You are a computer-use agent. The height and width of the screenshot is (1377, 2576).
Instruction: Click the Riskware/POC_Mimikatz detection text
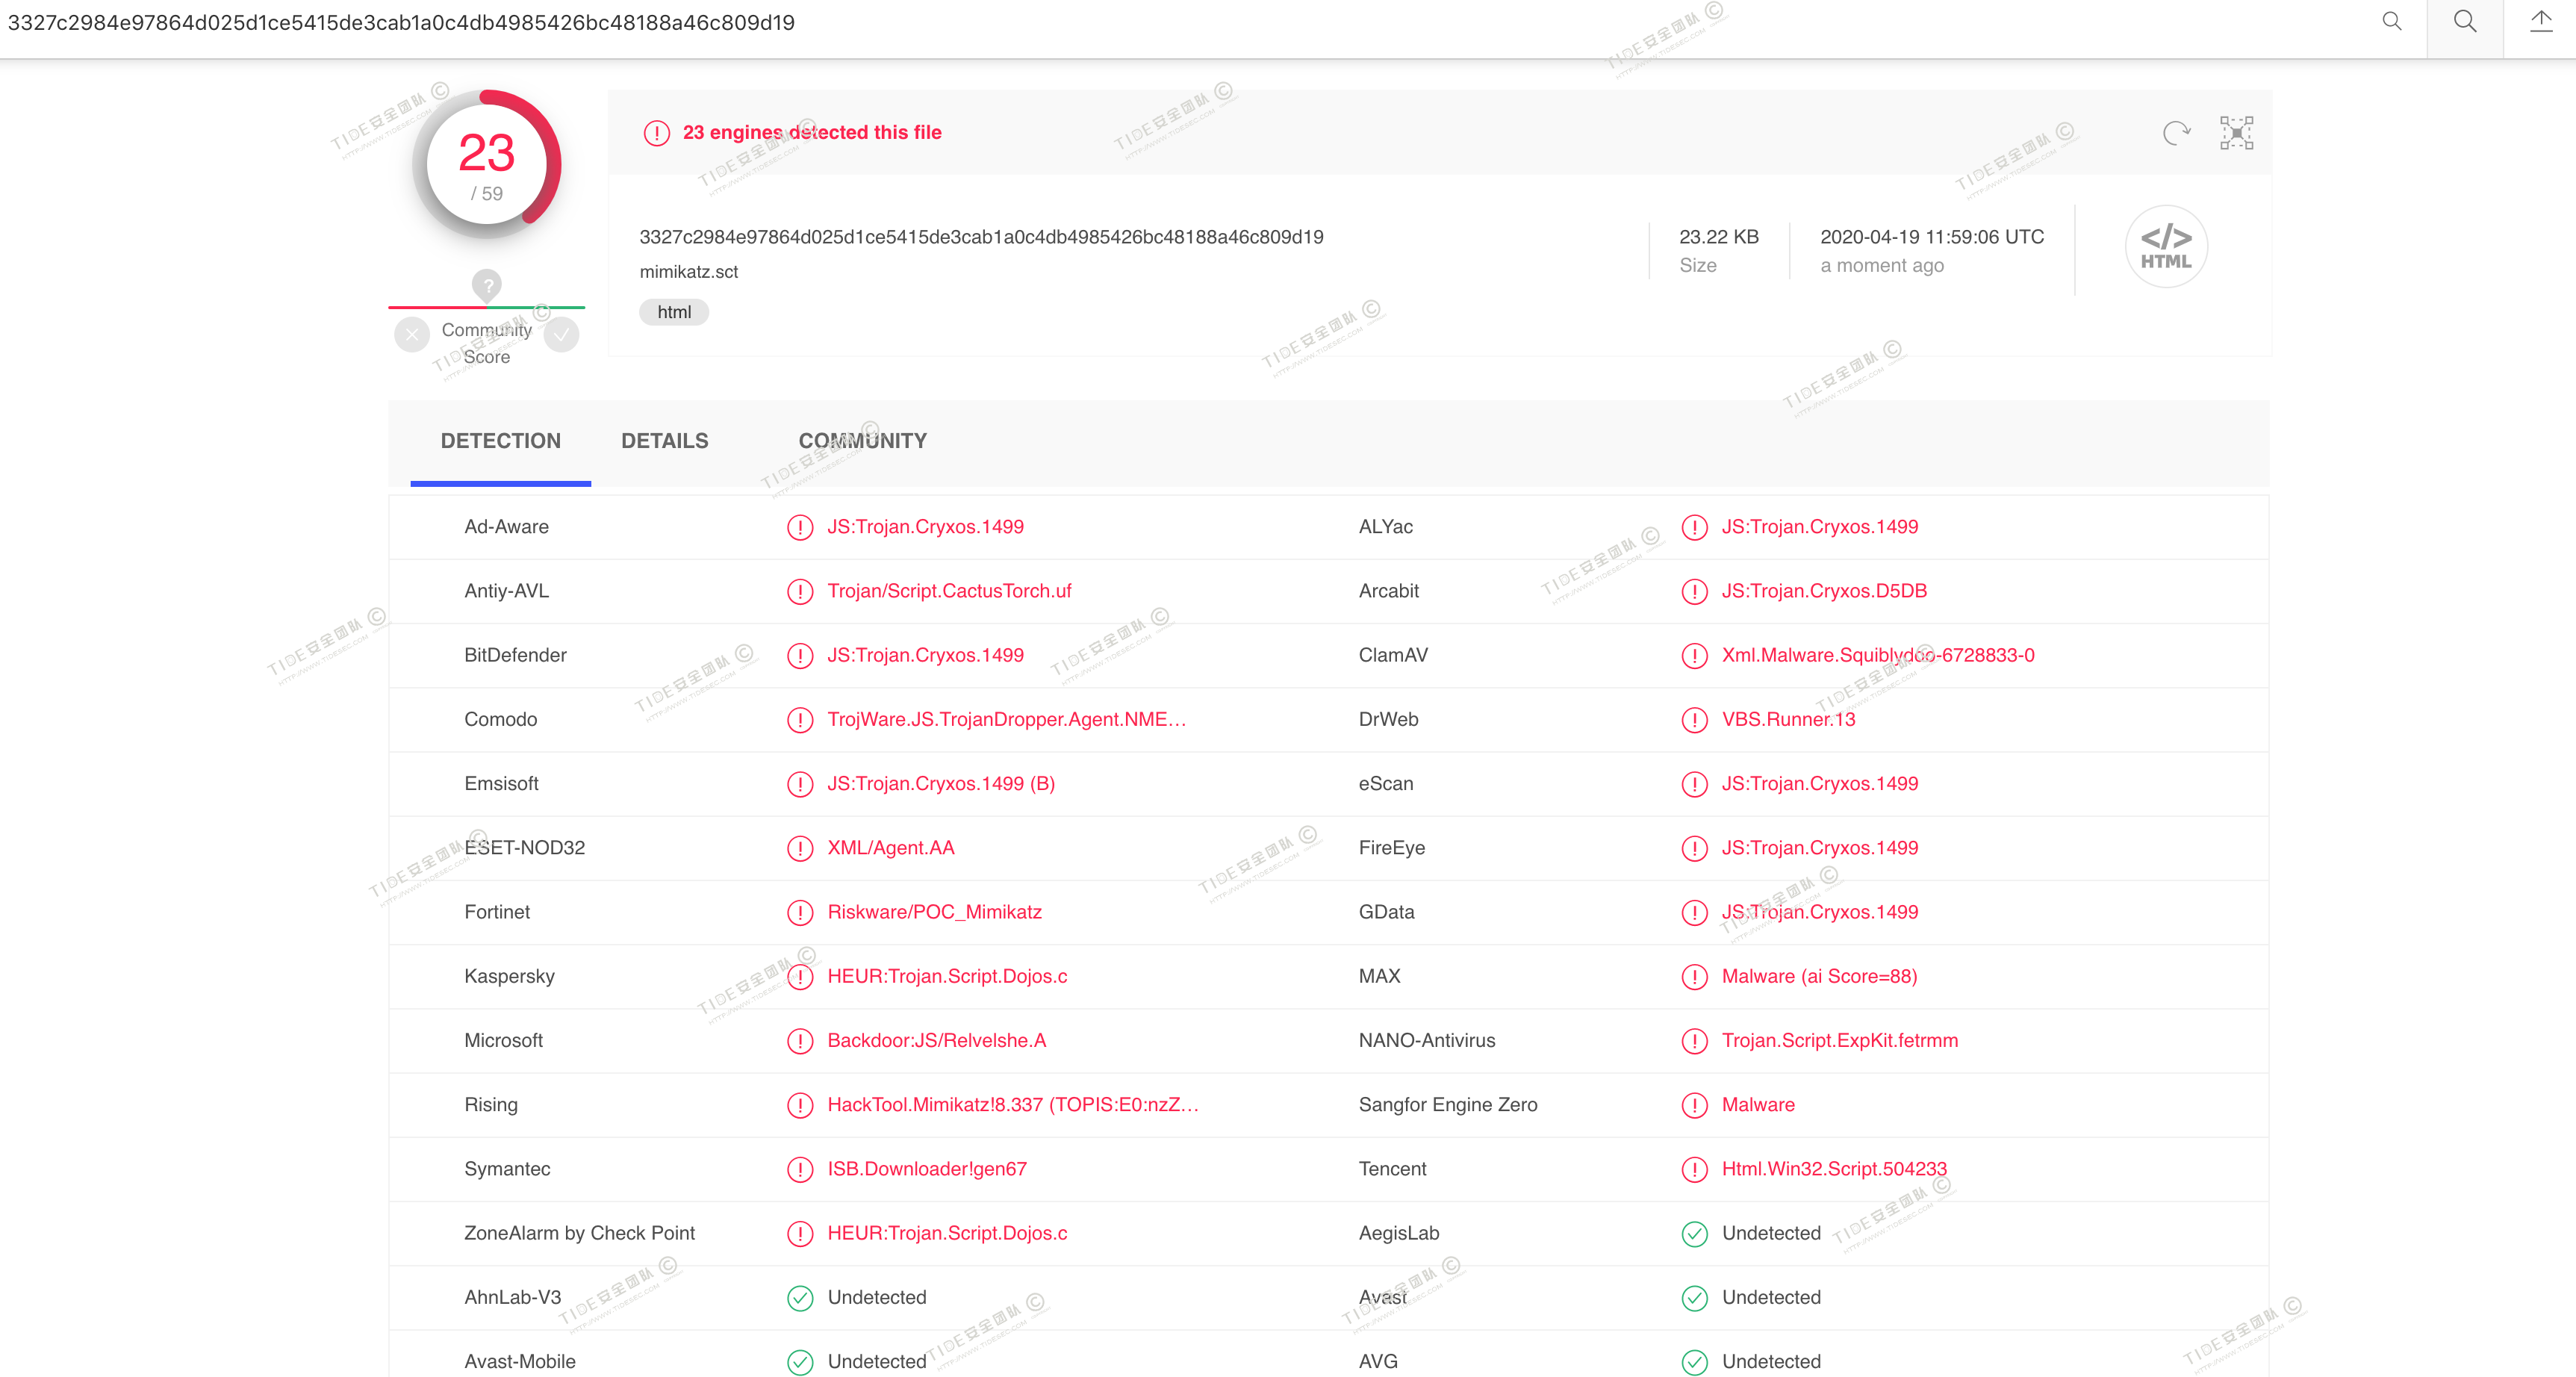pyautogui.click(x=934, y=912)
